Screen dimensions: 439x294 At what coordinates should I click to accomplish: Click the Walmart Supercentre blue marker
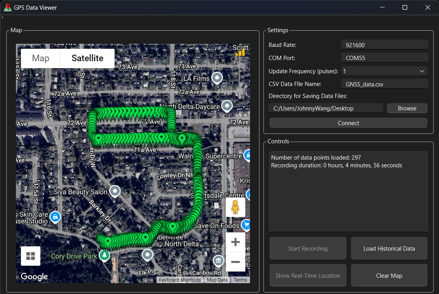(247, 155)
